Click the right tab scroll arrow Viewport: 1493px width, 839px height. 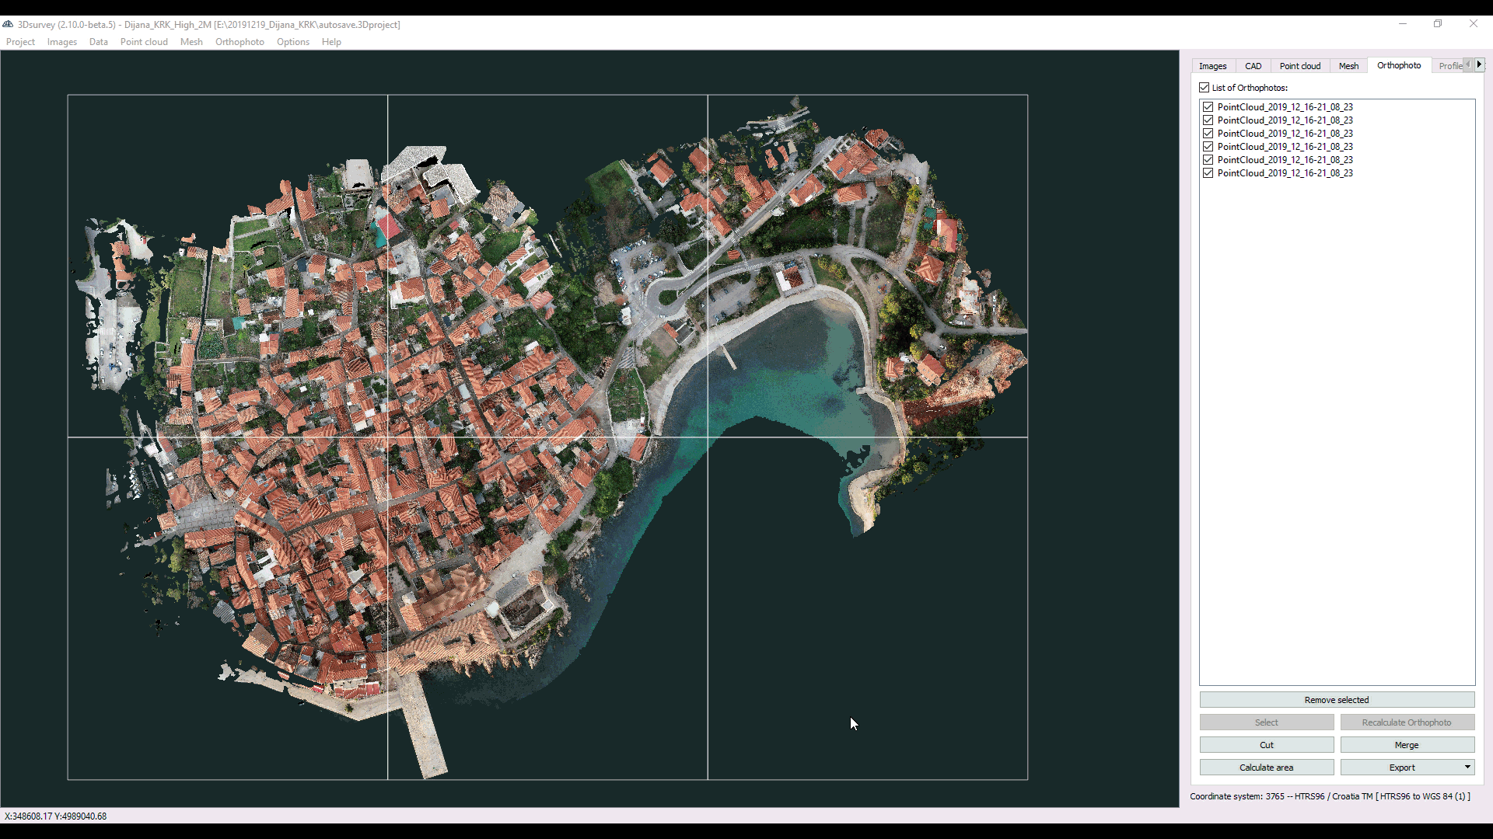click(x=1478, y=64)
